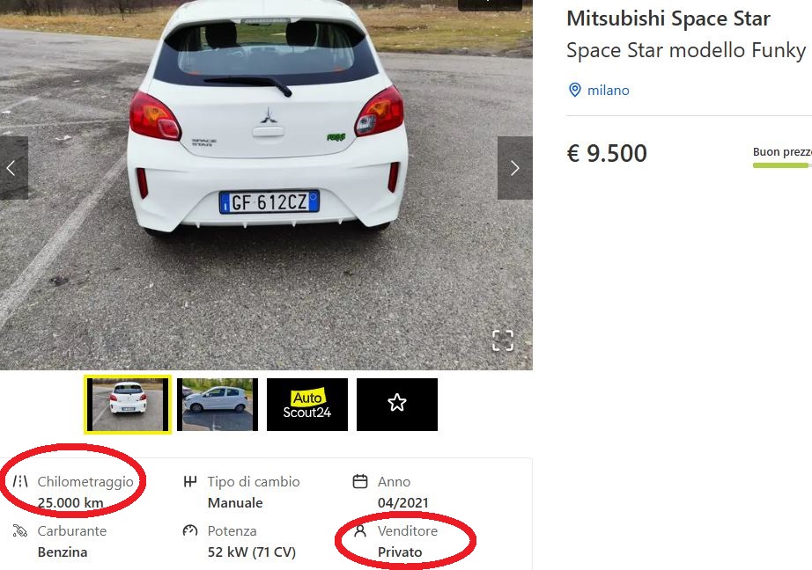Click the person icon next to Venditore
This screenshot has width=812, height=570.
pos(360,530)
